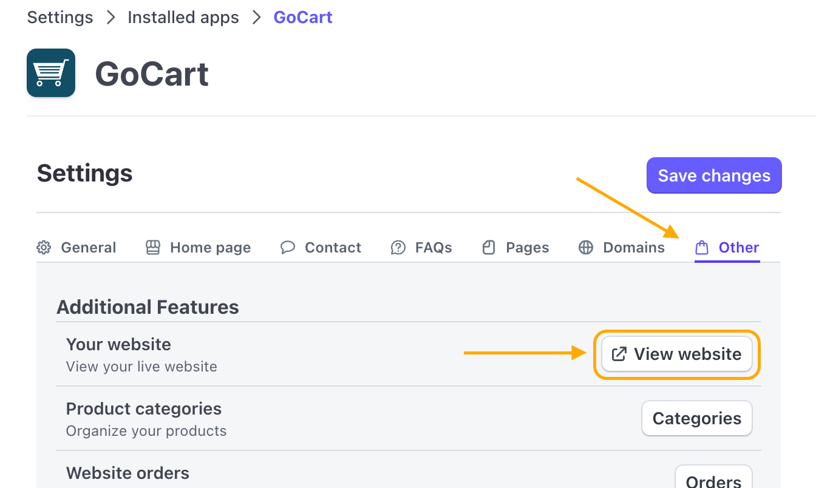The image size is (816, 488).
Task: Click the Orders button
Action: pyautogui.click(x=713, y=480)
